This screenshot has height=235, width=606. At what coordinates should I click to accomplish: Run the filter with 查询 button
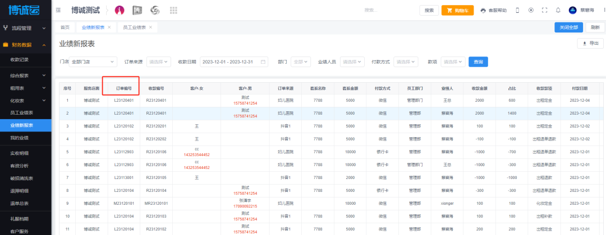(478, 62)
